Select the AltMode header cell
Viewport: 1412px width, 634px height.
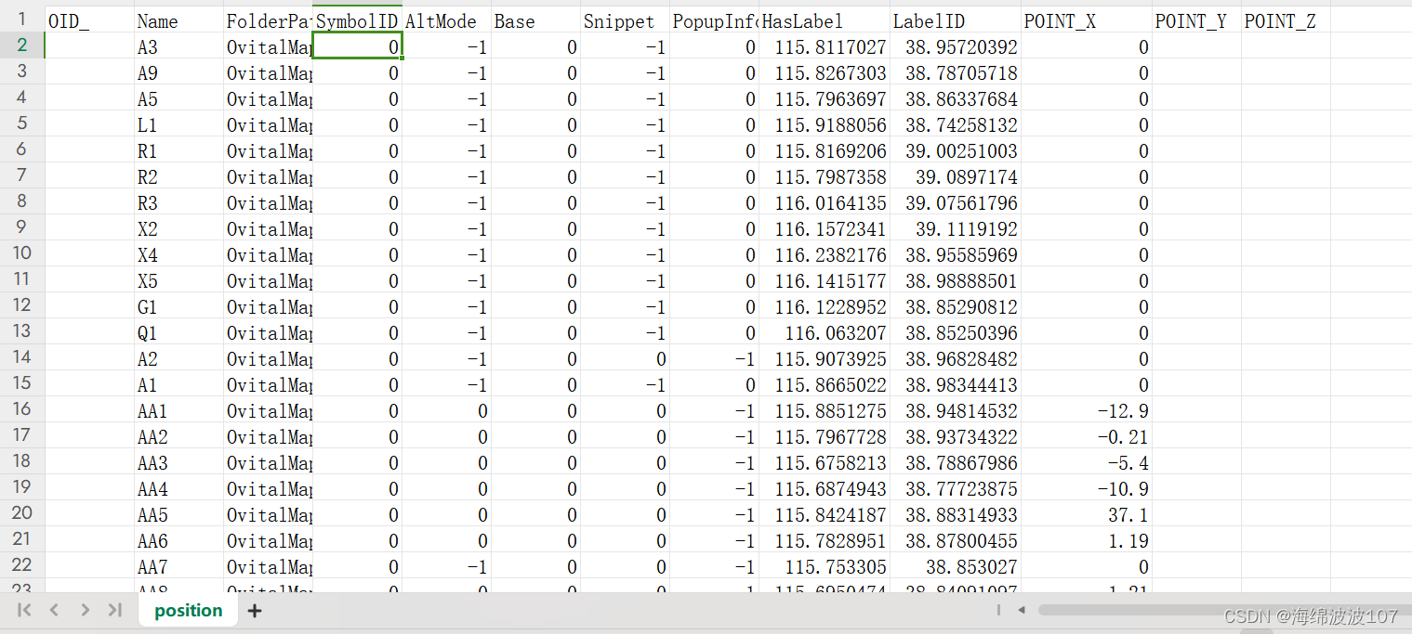(446, 20)
